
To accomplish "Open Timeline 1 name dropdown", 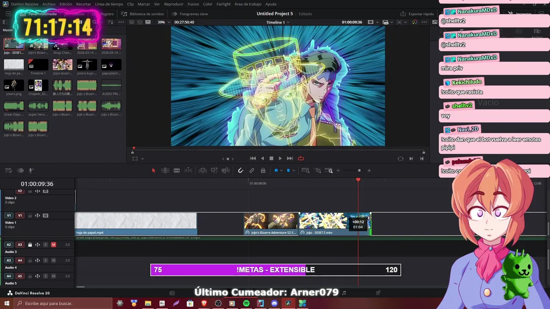I will click(x=278, y=22).
